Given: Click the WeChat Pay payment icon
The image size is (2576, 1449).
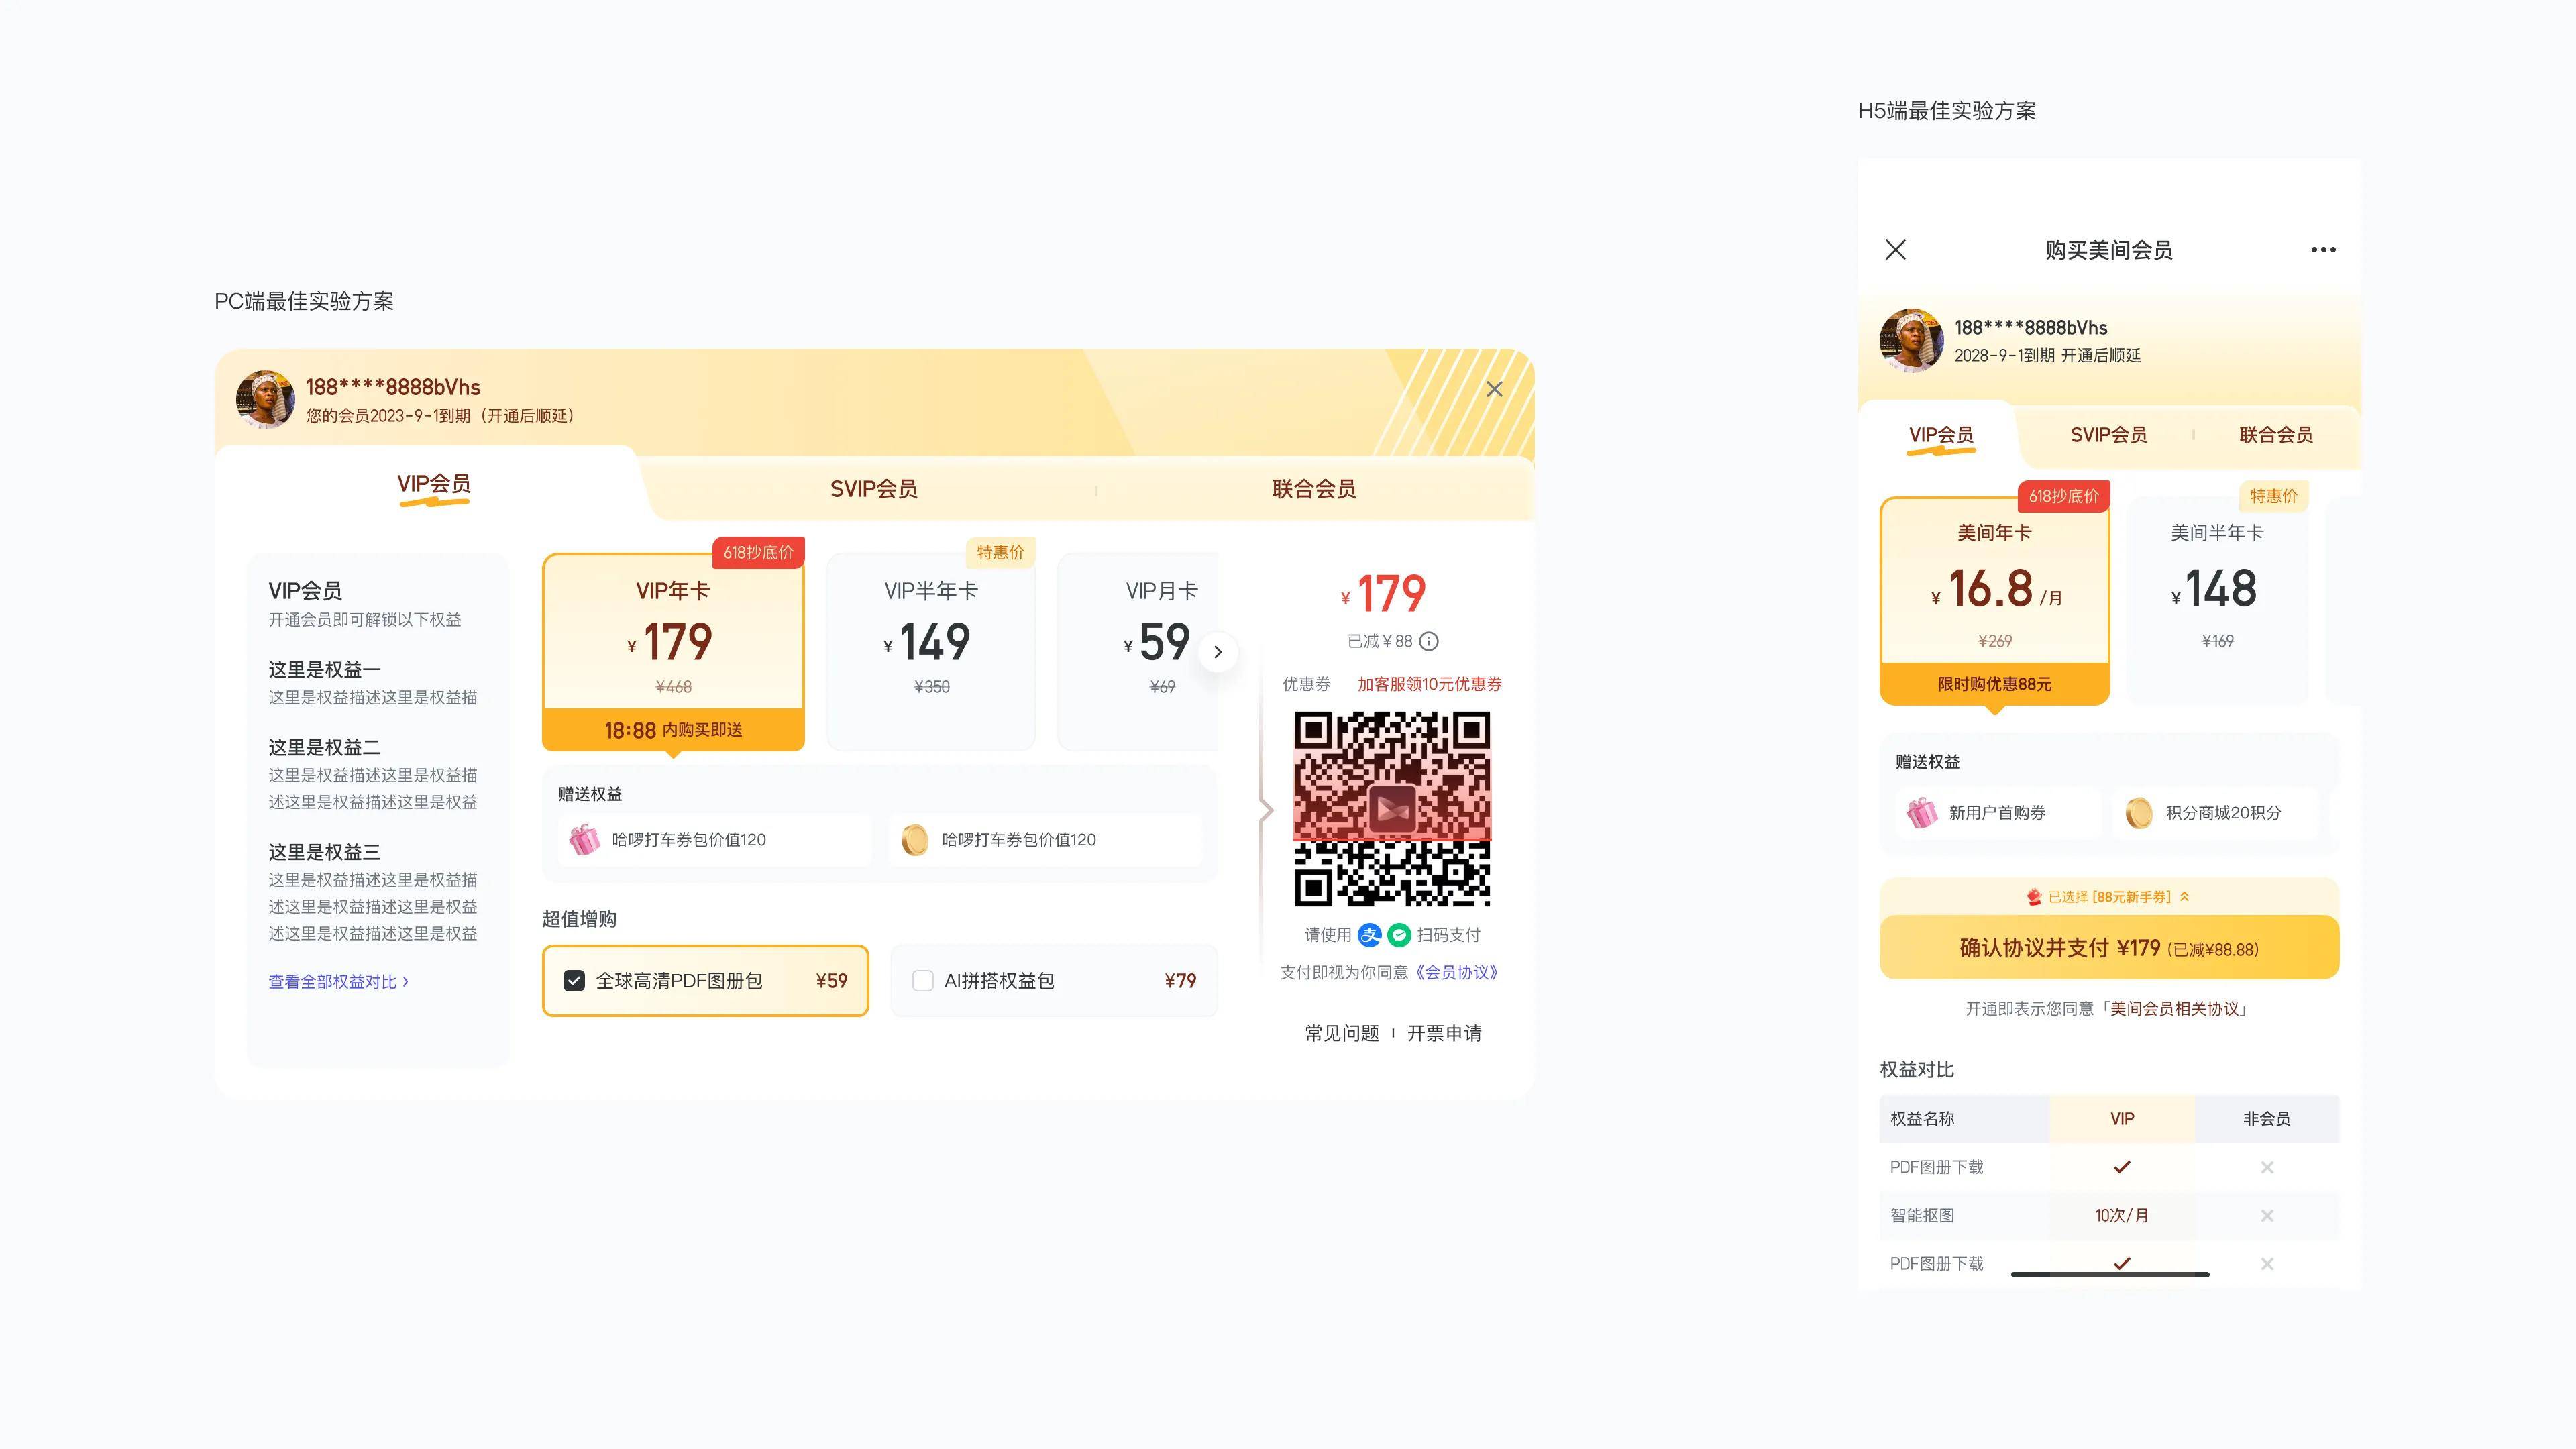Looking at the screenshot, I should point(1399,936).
